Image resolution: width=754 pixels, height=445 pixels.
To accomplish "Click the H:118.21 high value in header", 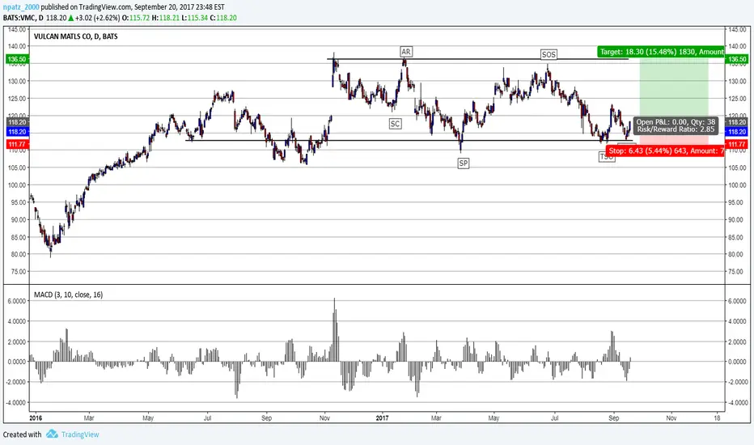I will pyautogui.click(x=165, y=18).
